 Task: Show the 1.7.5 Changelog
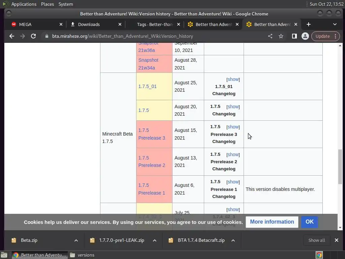coord(233,107)
